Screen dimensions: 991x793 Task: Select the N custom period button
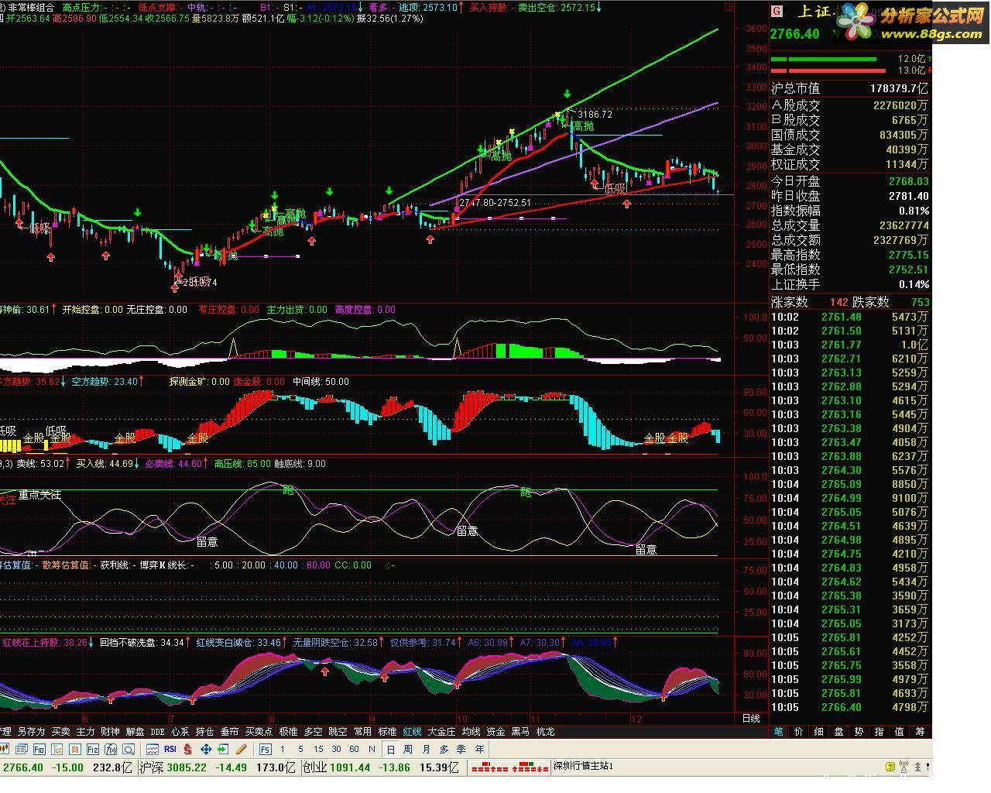click(x=372, y=749)
